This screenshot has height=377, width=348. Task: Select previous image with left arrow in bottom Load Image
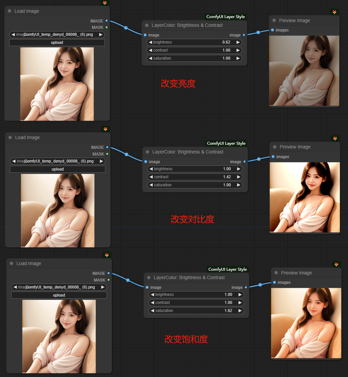point(15,287)
